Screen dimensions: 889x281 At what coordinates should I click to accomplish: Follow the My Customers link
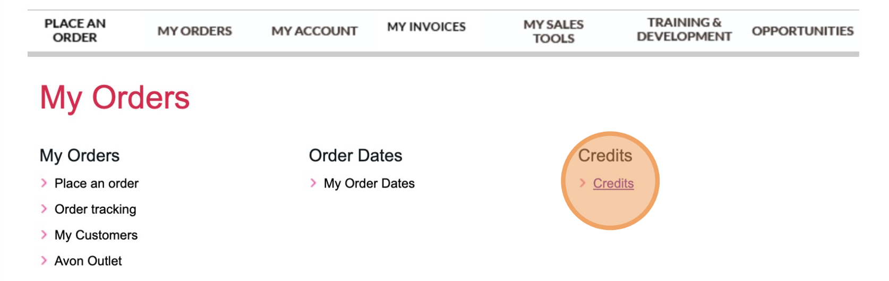pos(96,235)
